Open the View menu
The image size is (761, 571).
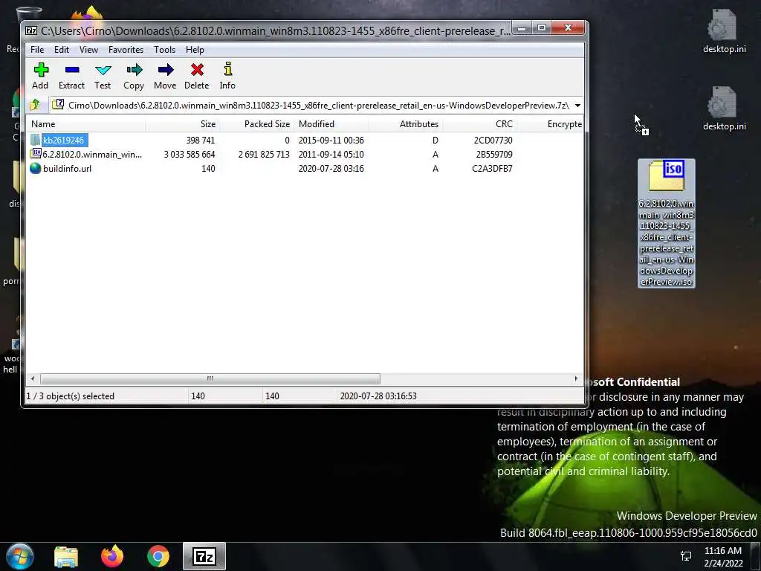pos(88,50)
